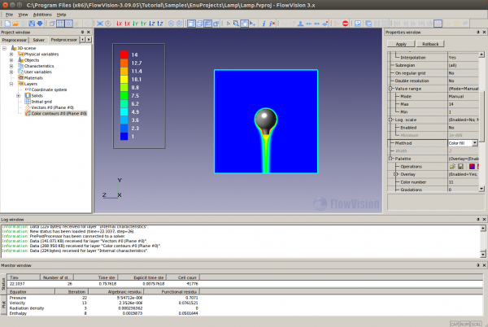Click the Max value field showing 14
Screen dimensions: 488x327
463,104
